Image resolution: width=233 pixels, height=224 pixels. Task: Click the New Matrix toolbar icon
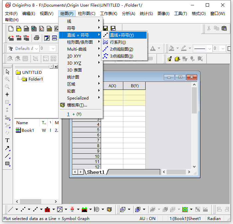49,29
